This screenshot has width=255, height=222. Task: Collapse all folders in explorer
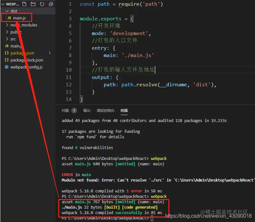pos(51,4)
